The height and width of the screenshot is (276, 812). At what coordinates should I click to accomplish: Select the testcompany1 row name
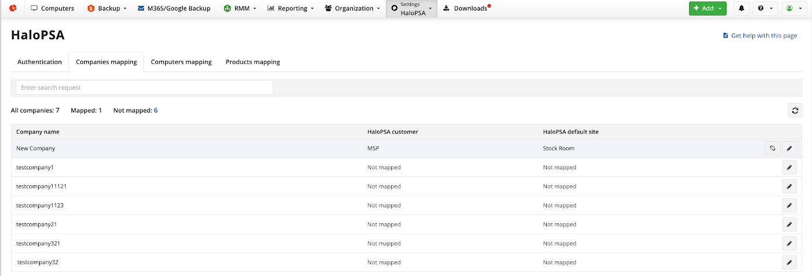tap(35, 168)
